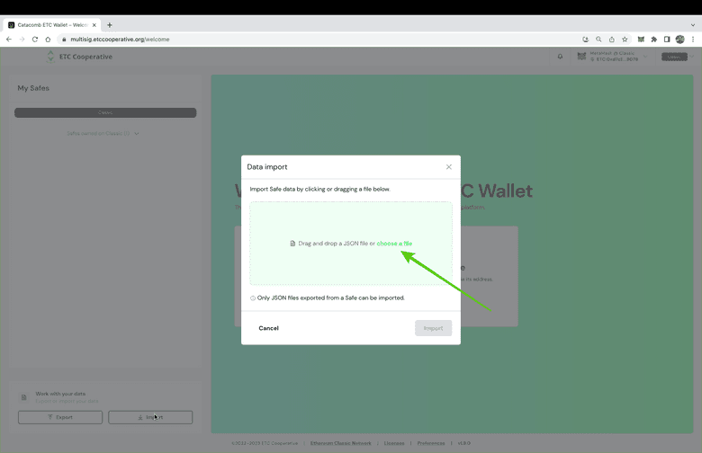This screenshot has height=453, width=702.
Task: Click the ETC Cooperative logo
Action: tap(79, 57)
